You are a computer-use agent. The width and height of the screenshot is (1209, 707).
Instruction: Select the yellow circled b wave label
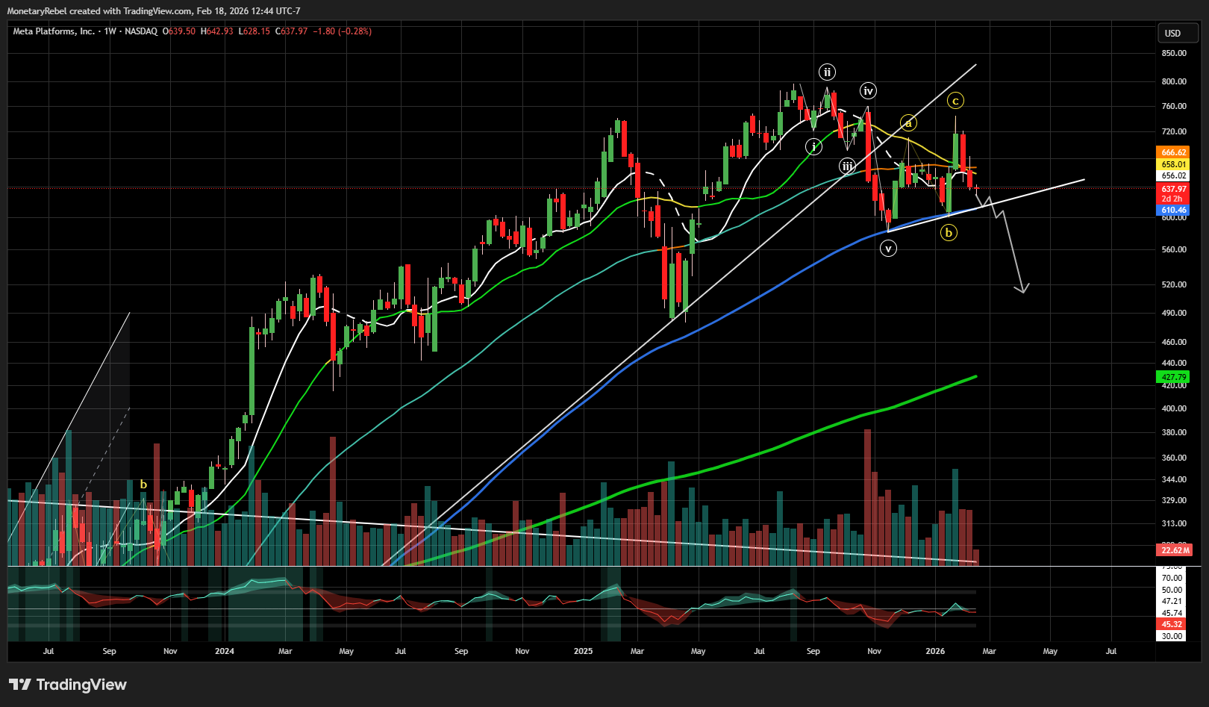pos(949,233)
